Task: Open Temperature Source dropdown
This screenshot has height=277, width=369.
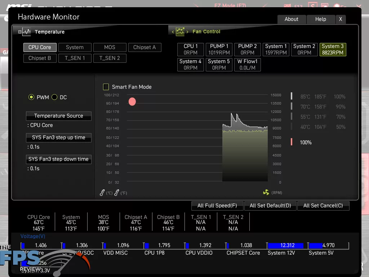Action: pyautogui.click(x=59, y=116)
